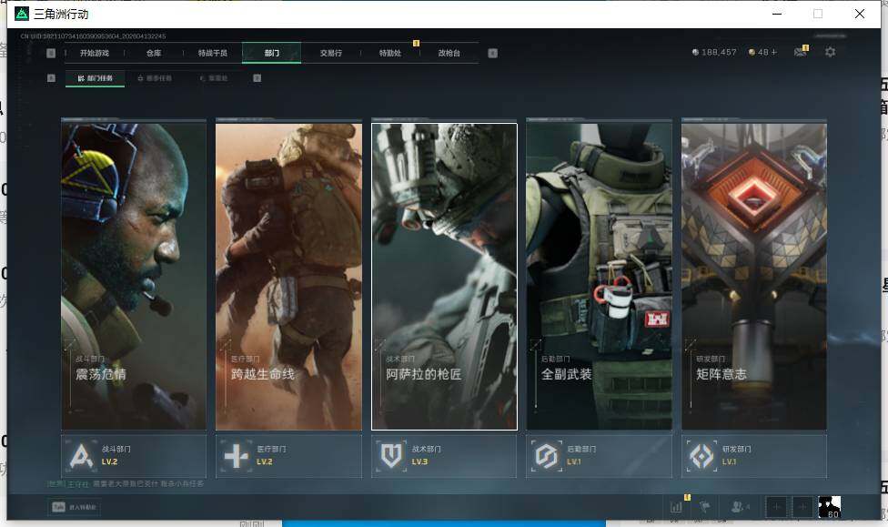Click the 战斗部门 LV.2 level text
This screenshot has width=888, height=527.
point(109,461)
